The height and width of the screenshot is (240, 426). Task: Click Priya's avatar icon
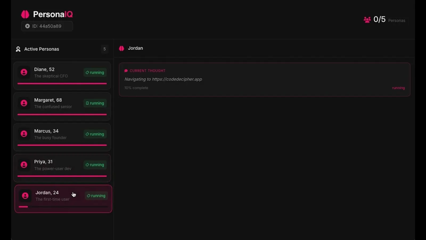(24, 165)
